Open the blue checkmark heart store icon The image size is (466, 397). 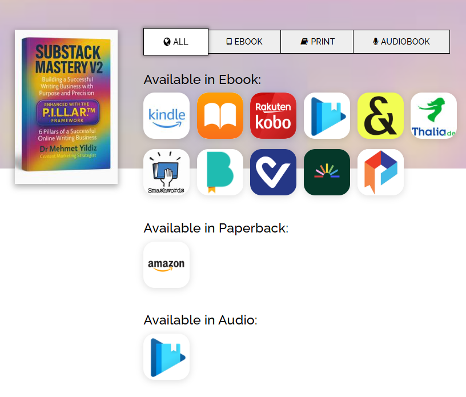point(274,172)
